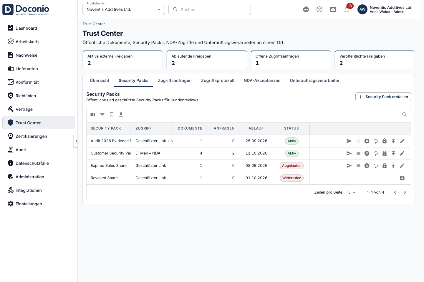Click the Abgelaufen status badge

(292, 166)
